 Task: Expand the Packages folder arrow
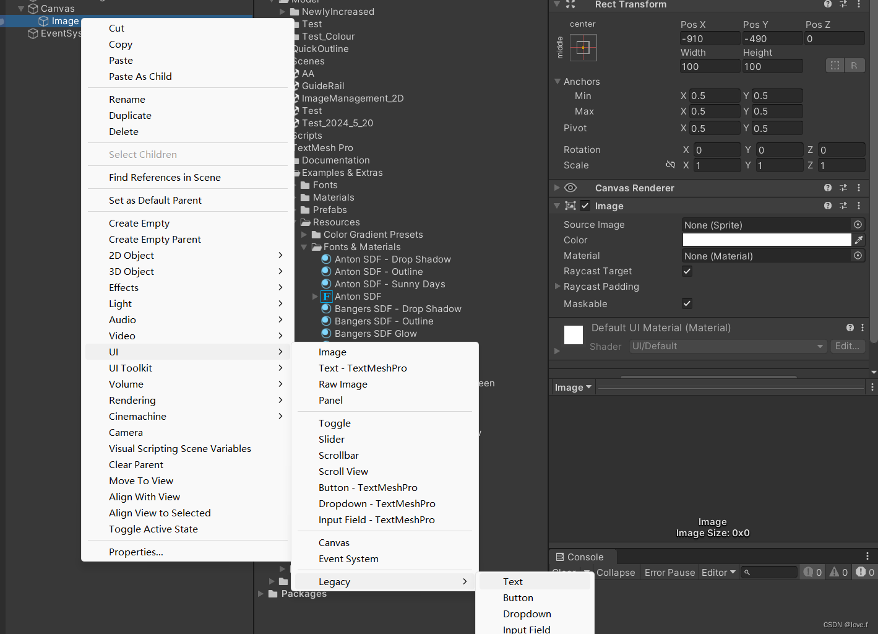[261, 593]
